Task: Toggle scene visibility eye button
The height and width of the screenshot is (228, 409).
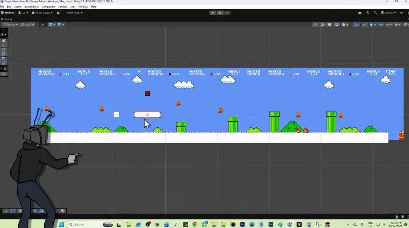Action: (381, 25)
